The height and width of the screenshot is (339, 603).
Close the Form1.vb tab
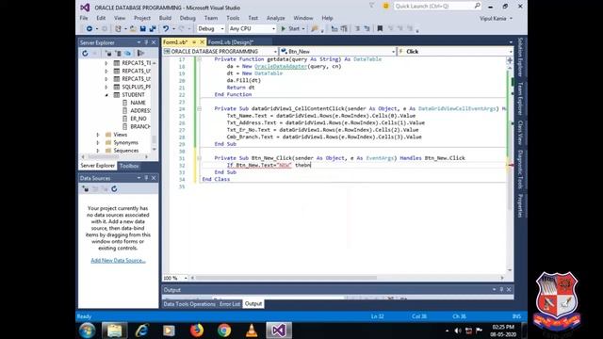[x=202, y=41]
